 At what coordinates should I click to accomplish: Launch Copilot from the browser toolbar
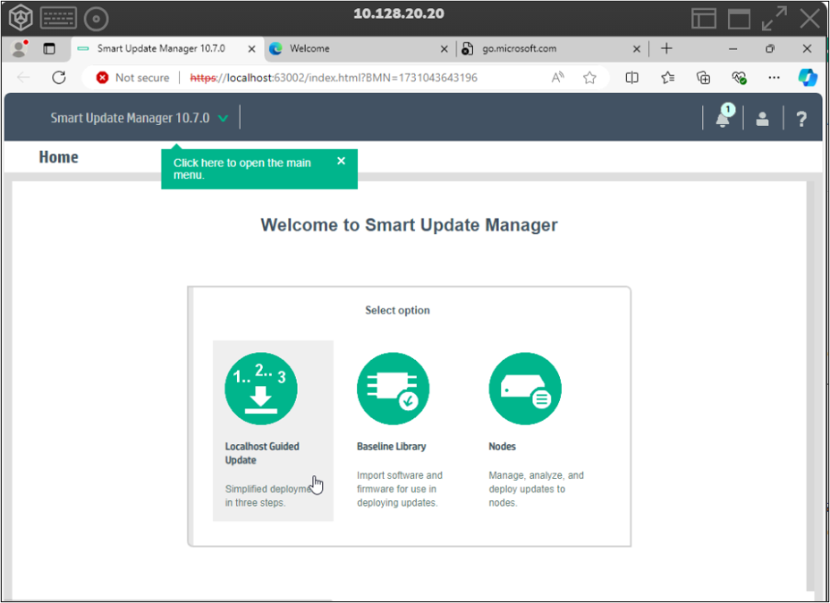(807, 78)
